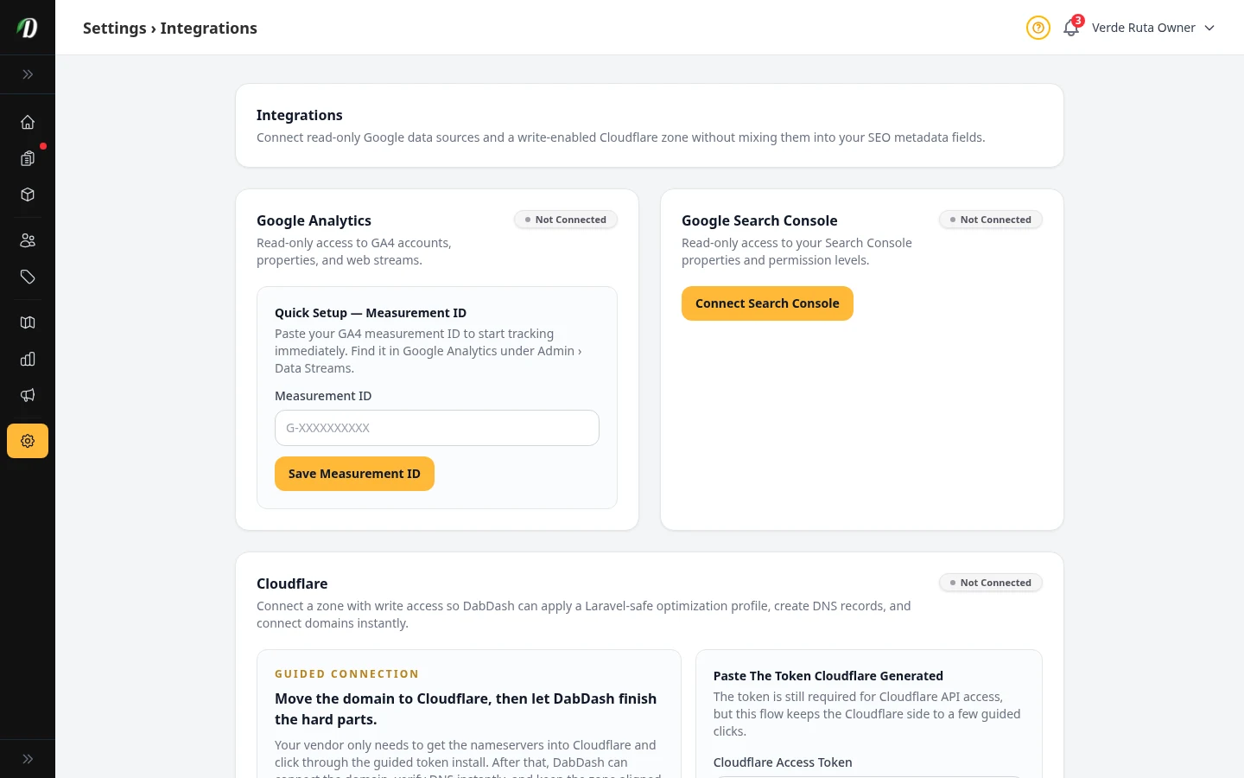Image resolution: width=1244 pixels, height=778 pixels.
Task: Click the DabDash leaf logo
Action: pyautogui.click(x=28, y=28)
